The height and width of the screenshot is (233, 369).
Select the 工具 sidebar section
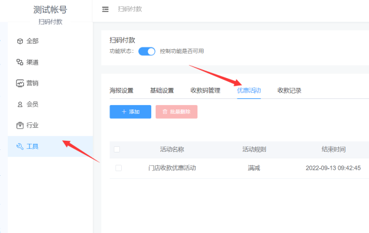tap(50, 146)
